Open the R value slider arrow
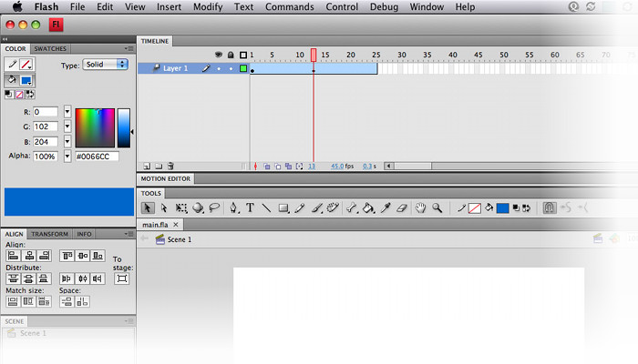 coord(67,111)
